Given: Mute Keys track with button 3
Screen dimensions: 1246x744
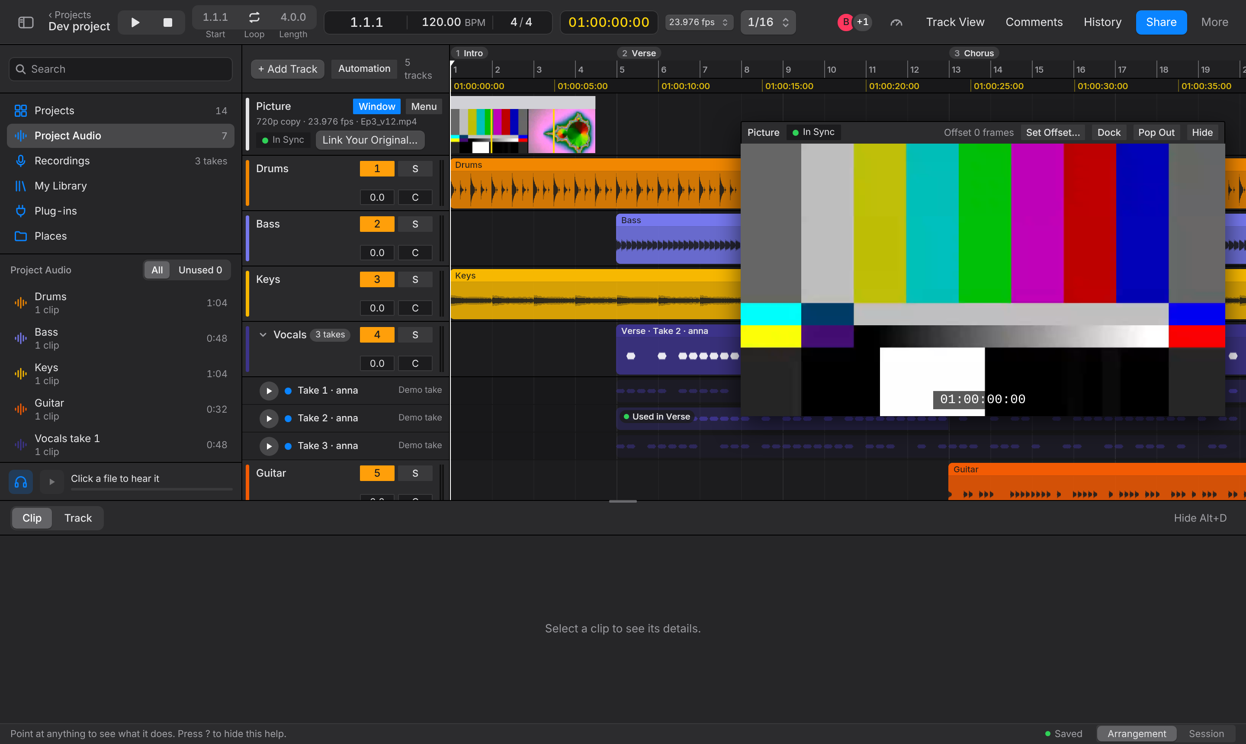Looking at the screenshot, I should tap(377, 279).
